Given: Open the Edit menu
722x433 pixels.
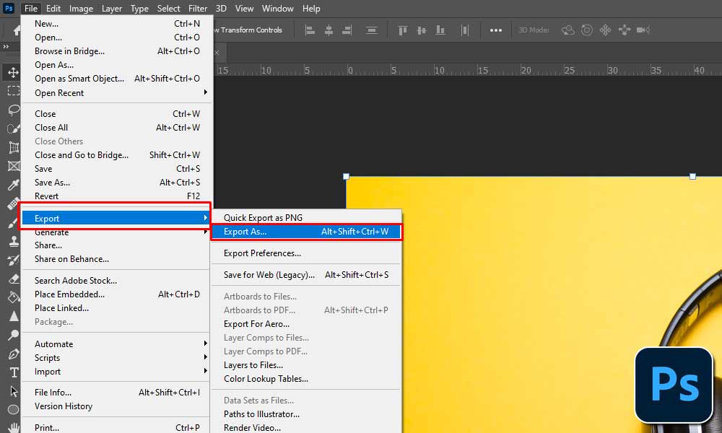Looking at the screenshot, I should pyautogui.click(x=53, y=8).
